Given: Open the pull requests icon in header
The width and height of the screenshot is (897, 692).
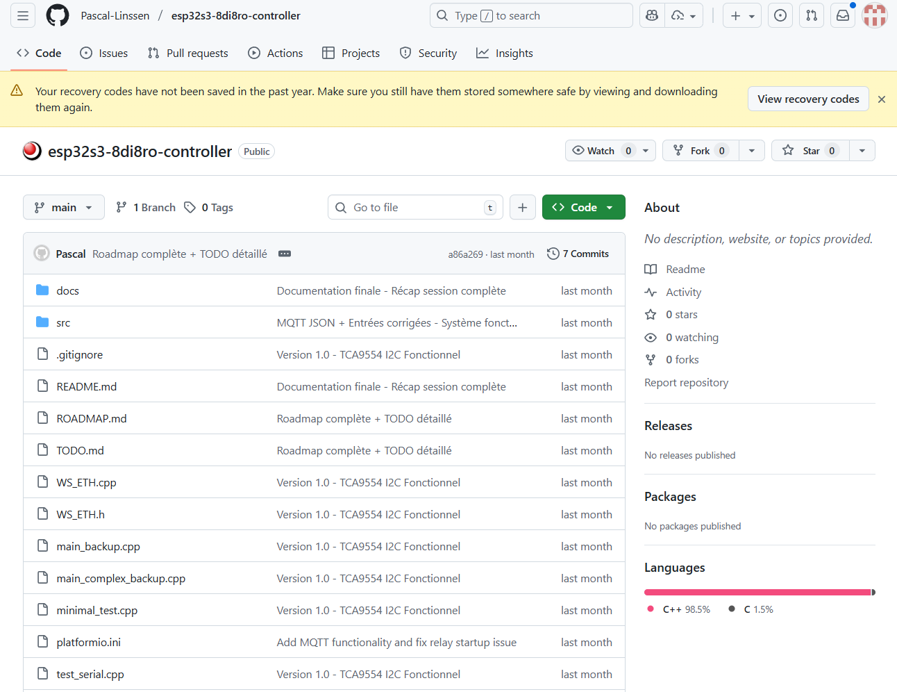Looking at the screenshot, I should click(x=811, y=16).
